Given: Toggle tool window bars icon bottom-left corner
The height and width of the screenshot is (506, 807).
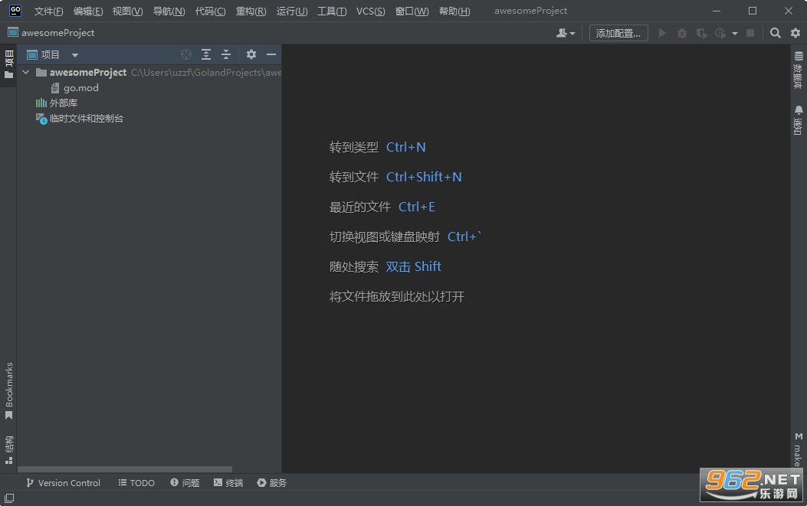Looking at the screenshot, I should [9, 498].
